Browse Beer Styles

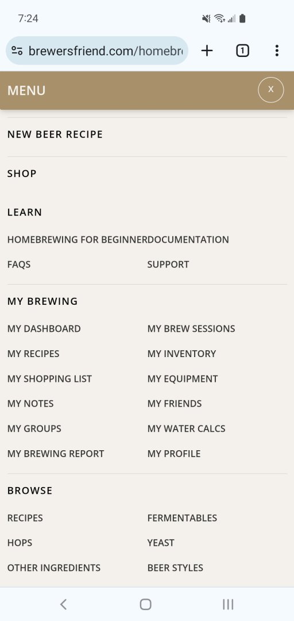(175, 568)
